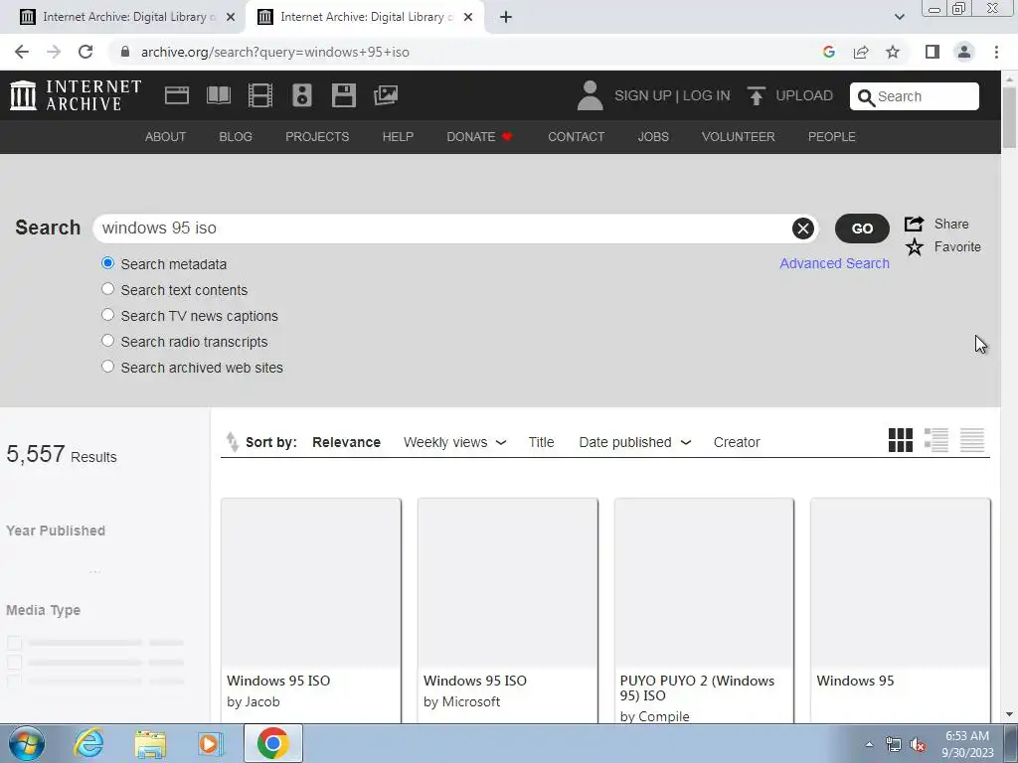Sort results by Creator
This screenshot has height=763, width=1018.
point(737,442)
